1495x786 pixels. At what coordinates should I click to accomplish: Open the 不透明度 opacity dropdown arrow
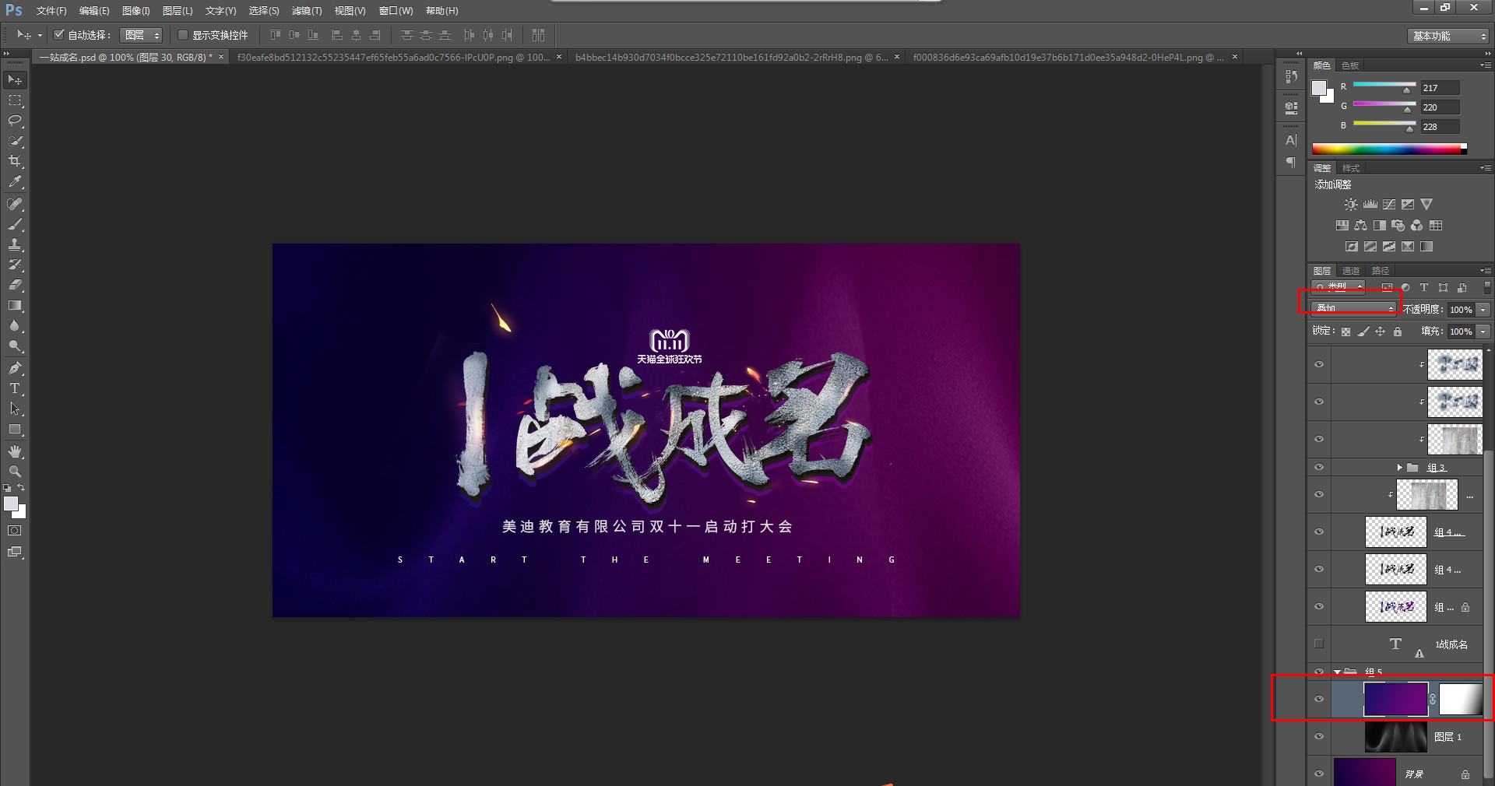point(1482,310)
